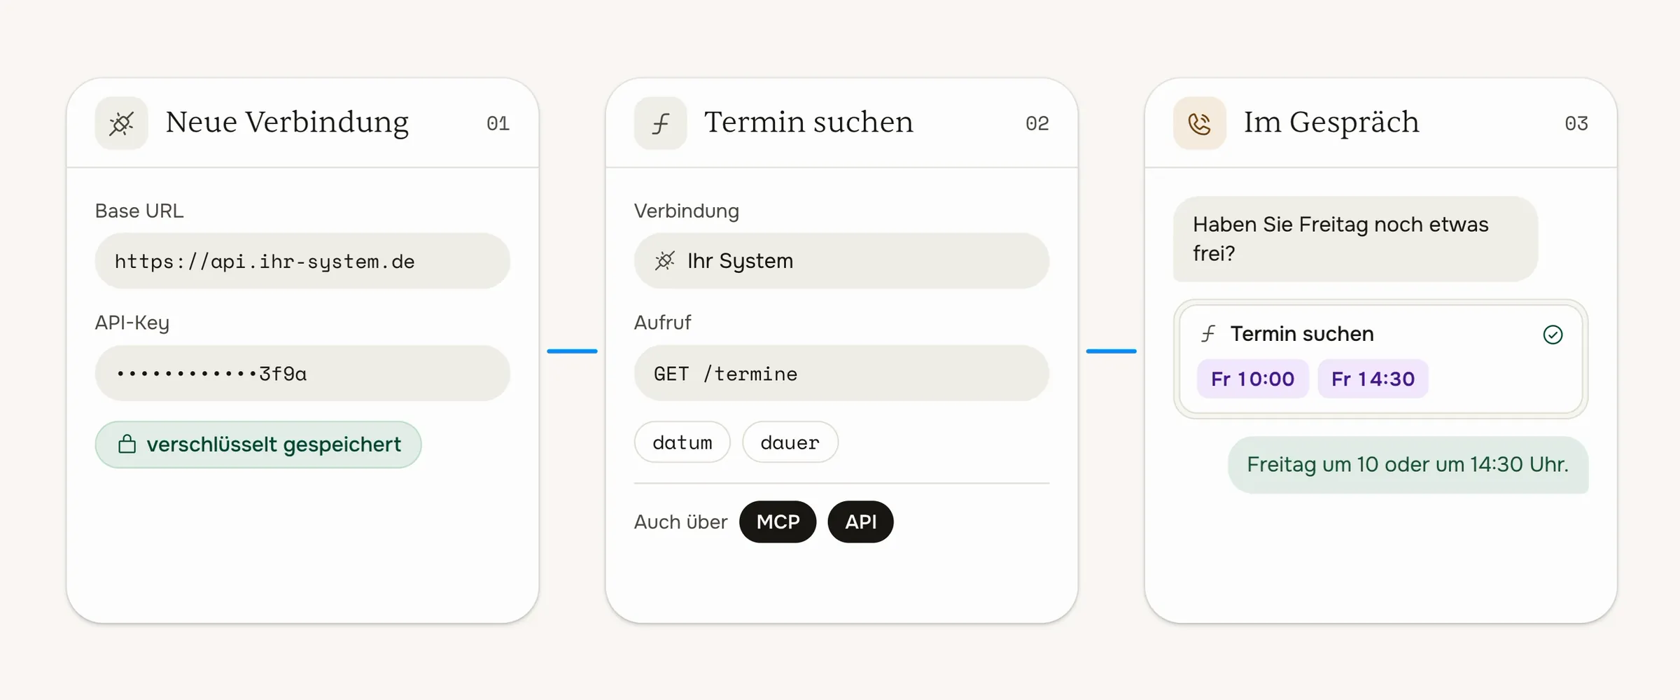The image size is (1680, 700).
Task: Click the Termin suchen title in the chat card
Action: point(1302,334)
